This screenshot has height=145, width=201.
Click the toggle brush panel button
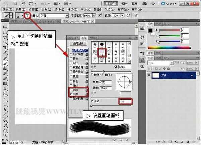[28, 16]
